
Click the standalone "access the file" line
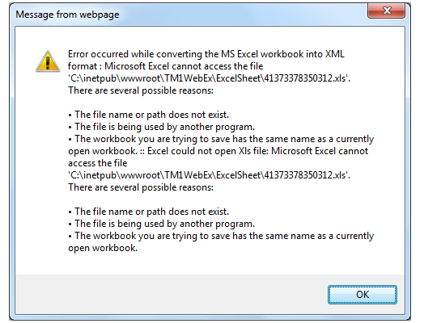(98, 163)
